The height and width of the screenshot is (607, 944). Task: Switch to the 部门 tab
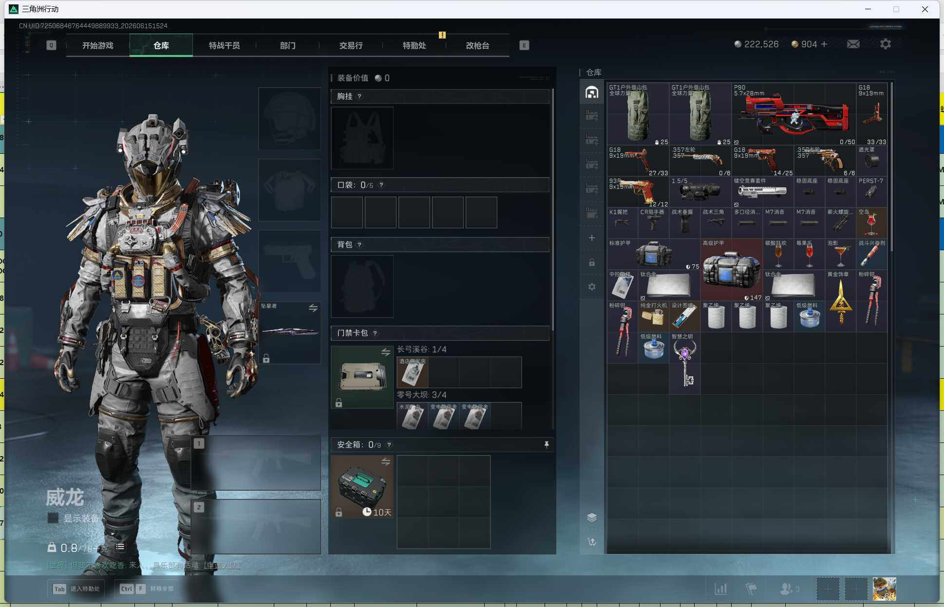pyautogui.click(x=287, y=45)
